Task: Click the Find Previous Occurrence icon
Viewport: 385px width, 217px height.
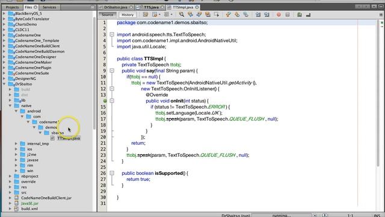Action: click(190, 14)
